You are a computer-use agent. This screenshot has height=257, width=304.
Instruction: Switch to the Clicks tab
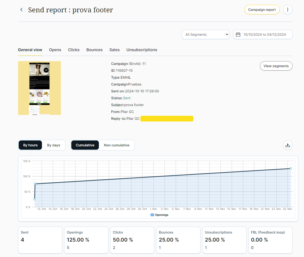pos(74,50)
